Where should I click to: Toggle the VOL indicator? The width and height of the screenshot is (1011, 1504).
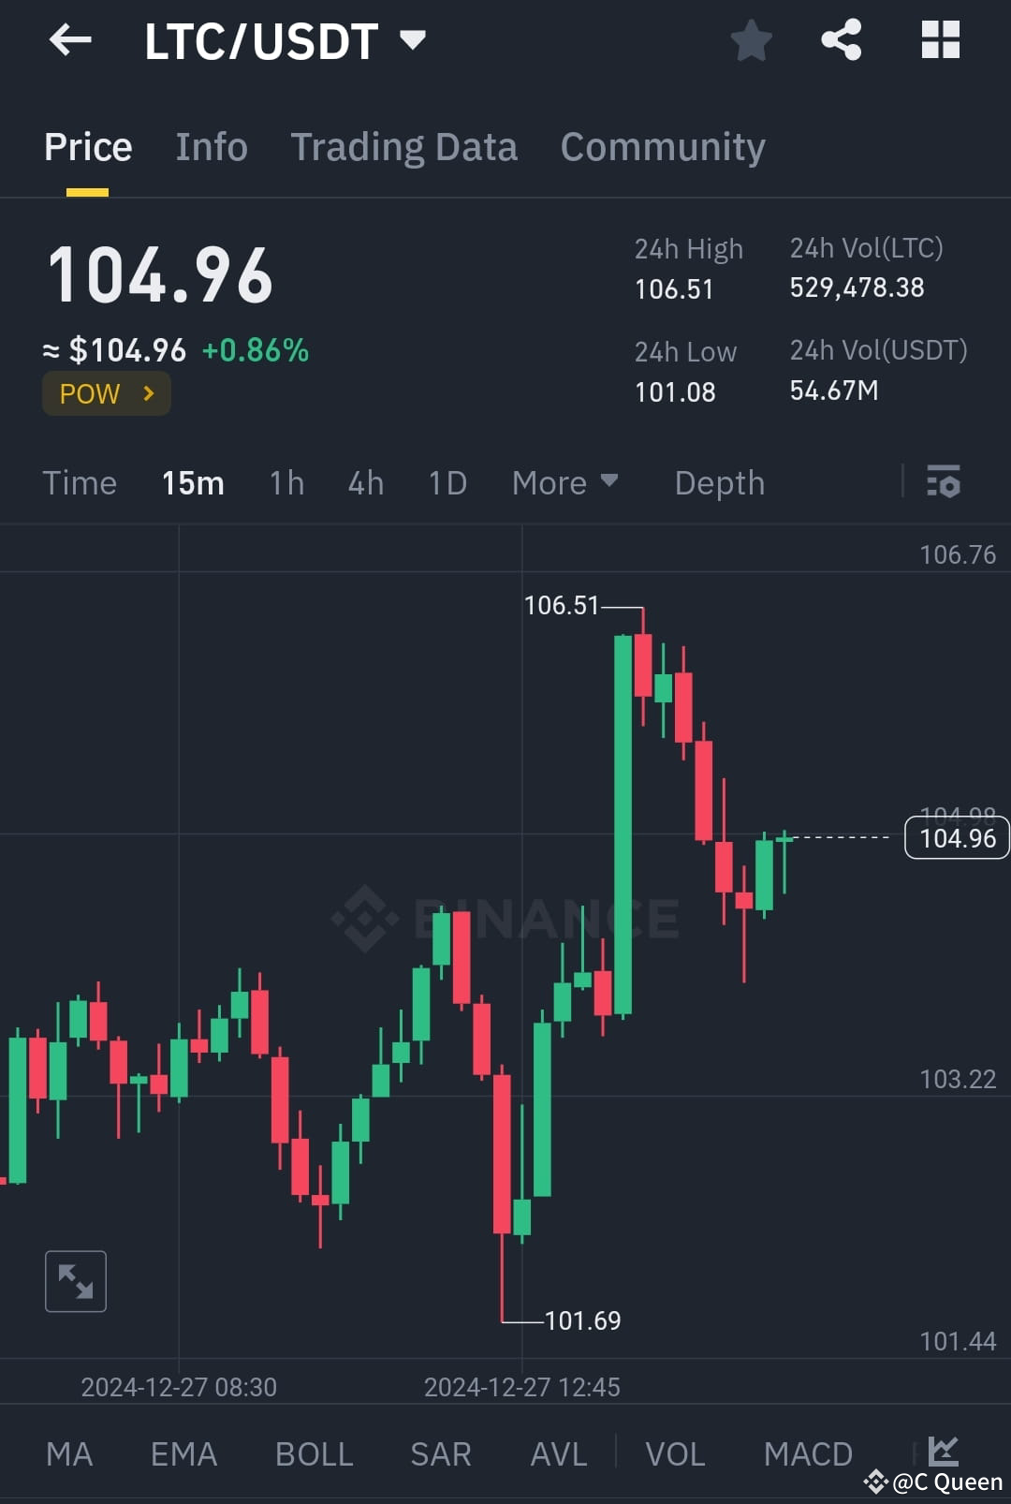674,1452
